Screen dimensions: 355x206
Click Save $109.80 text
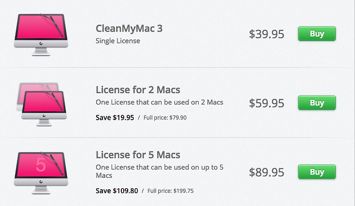[117, 191]
